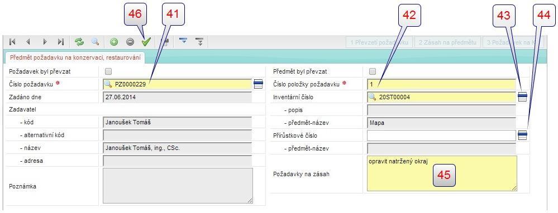Click předmět-název field containing Mapa
The image size is (558, 213).
pyautogui.click(x=441, y=123)
